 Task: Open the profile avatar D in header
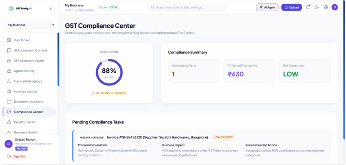tap(334, 7)
